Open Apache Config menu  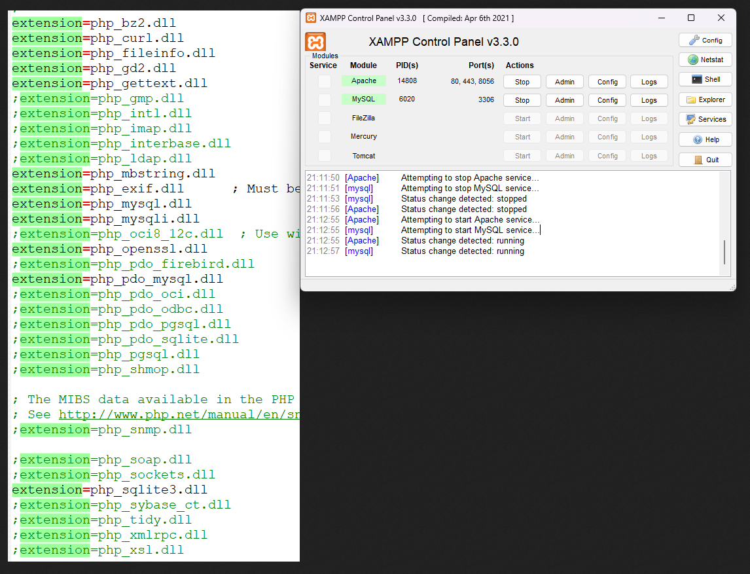tap(607, 82)
